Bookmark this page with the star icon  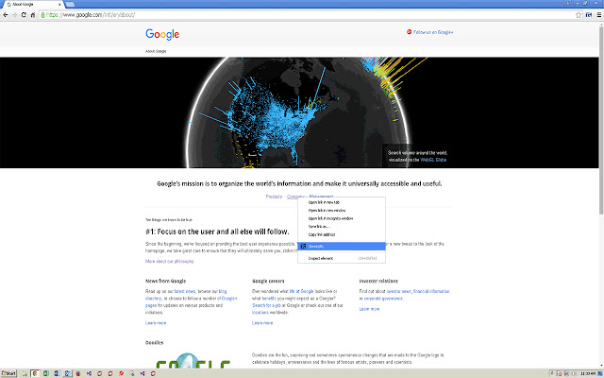(579, 15)
